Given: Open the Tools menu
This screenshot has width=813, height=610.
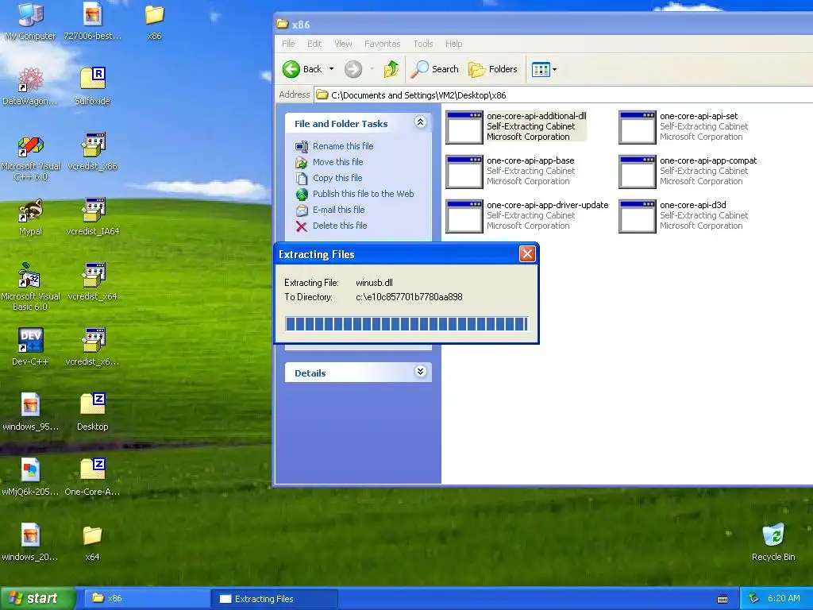Looking at the screenshot, I should 423,44.
